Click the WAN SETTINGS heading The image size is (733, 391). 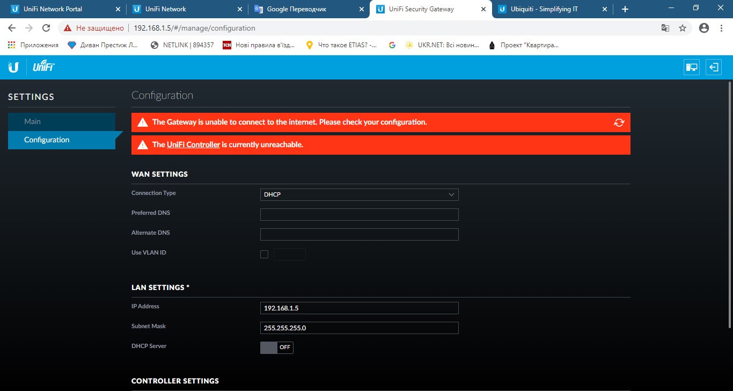click(x=159, y=175)
